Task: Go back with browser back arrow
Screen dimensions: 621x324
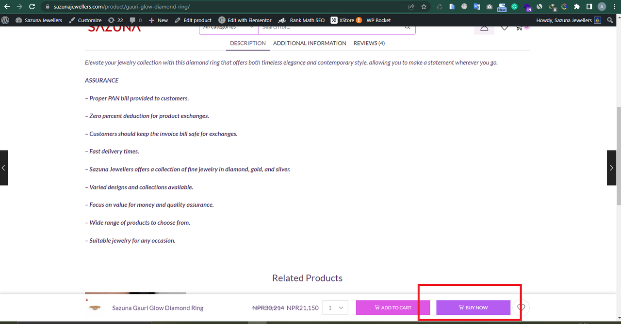Action: pos(7,7)
